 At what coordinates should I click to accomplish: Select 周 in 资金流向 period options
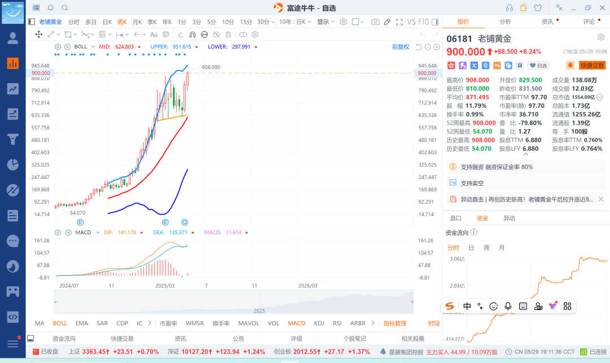pos(486,248)
